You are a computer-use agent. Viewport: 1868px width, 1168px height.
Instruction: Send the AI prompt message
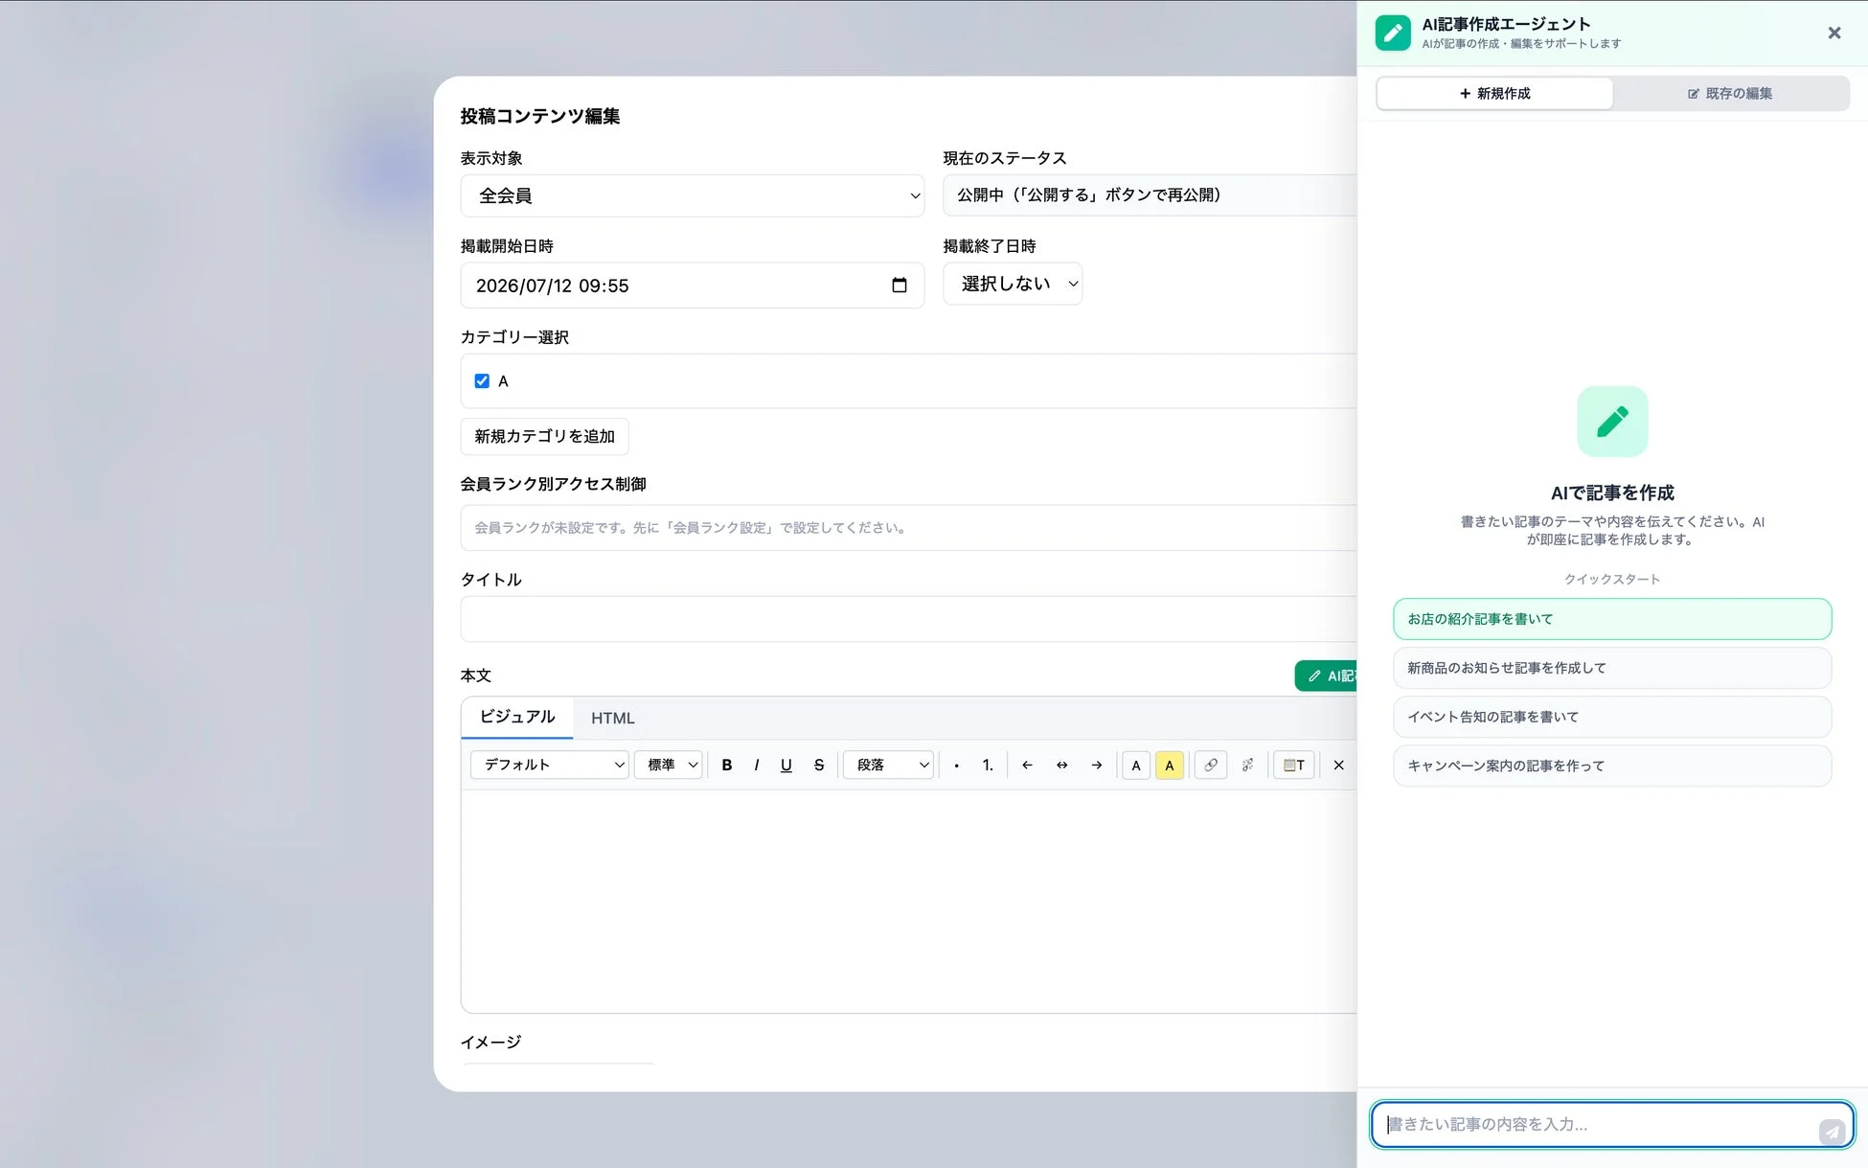[1832, 1132]
